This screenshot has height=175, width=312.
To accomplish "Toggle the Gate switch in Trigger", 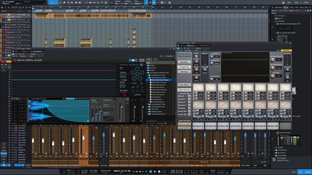I will (196, 56).
